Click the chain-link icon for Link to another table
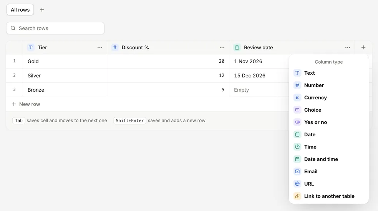This screenshot has width=378, height=211. click(x=297, y=196)
